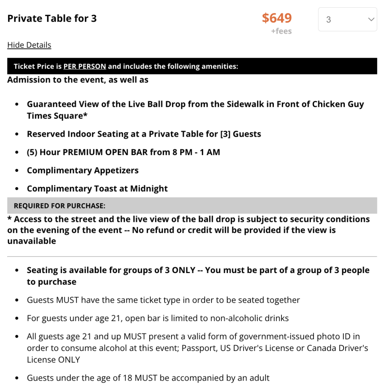This screenshot has width=383, height=391.
Task: Select the Private Table for 3 title
Action: point(52,18)
